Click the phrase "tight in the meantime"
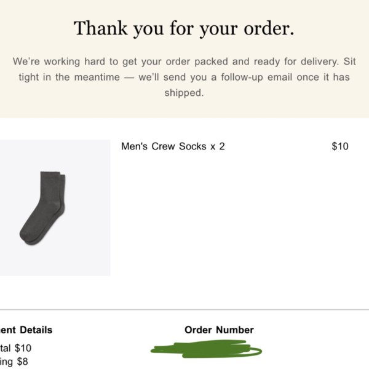Image resolution: width=369 pixels, height=369 pixels. click(69, 77)
